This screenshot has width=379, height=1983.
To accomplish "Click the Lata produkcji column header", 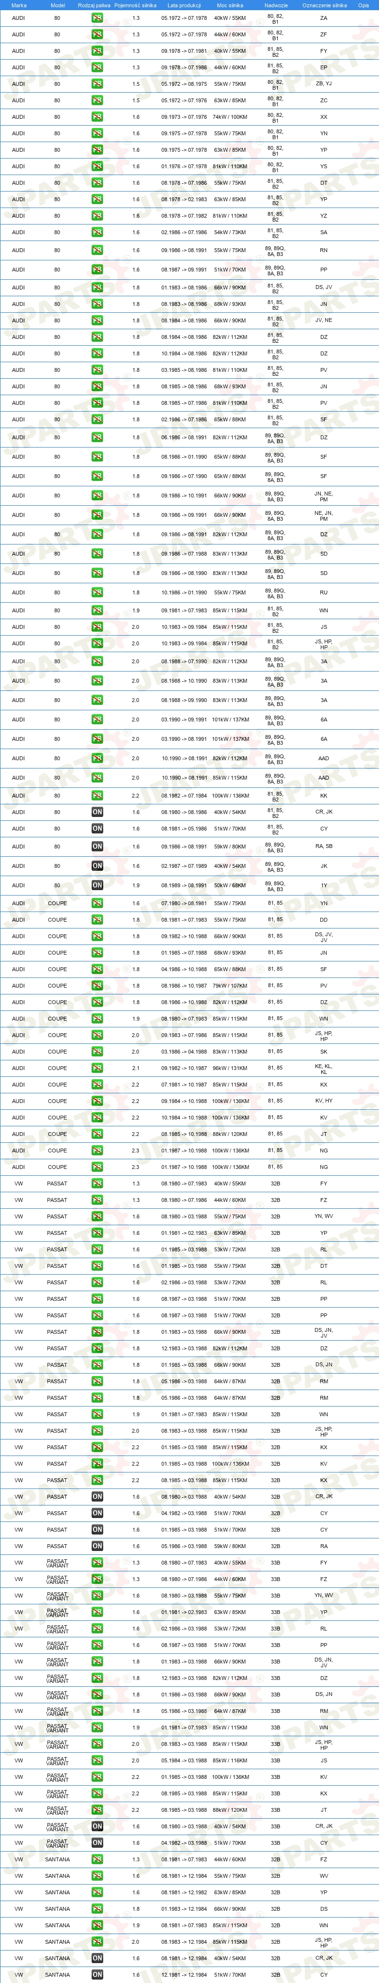I will 184,5.
